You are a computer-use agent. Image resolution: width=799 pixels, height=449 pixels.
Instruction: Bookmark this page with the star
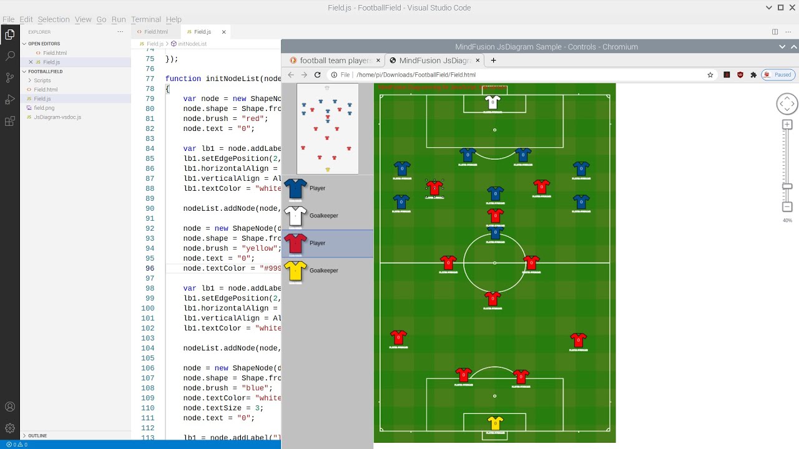point(710,75)
